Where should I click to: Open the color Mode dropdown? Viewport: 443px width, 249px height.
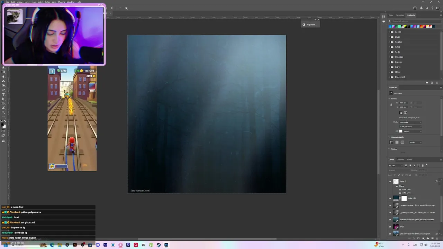click(410, 122)
